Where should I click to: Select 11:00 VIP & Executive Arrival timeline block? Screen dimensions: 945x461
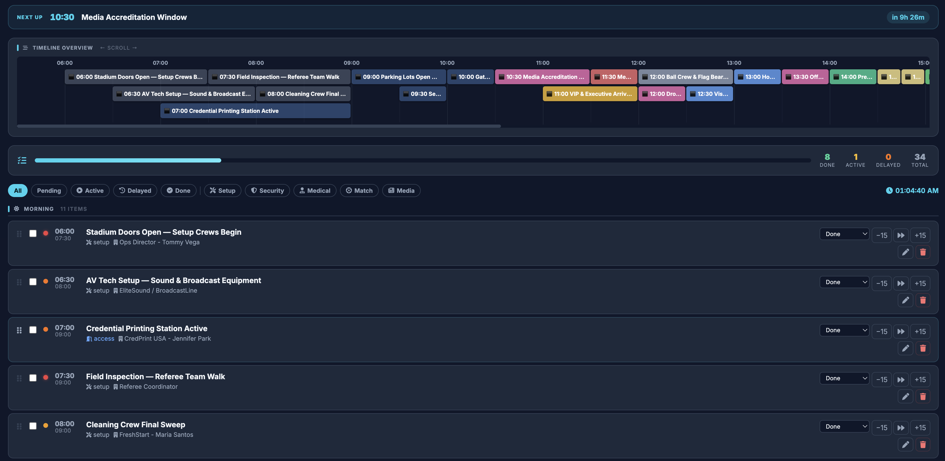(590, 94)
